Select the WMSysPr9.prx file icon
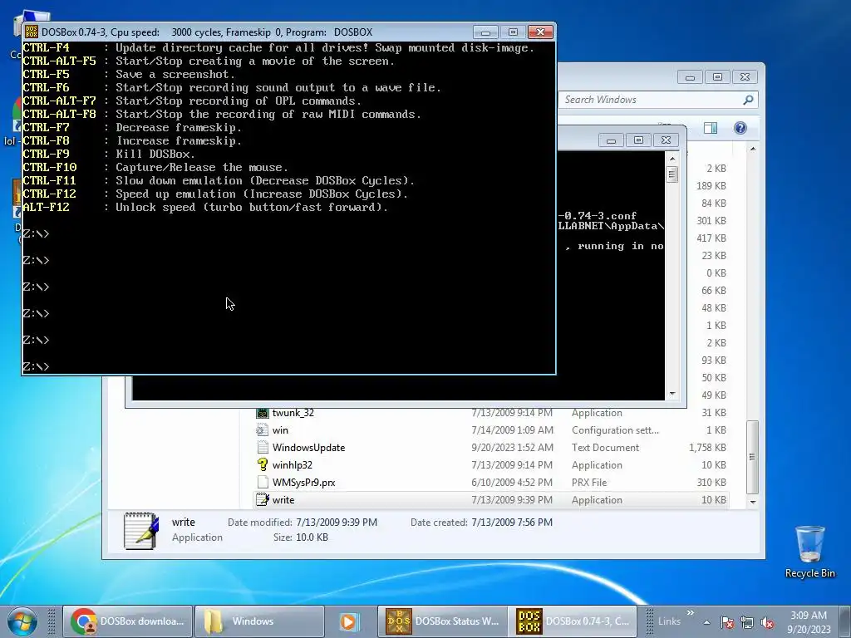The width and height of the screenshot is (851, 638). tap(263, 483)
